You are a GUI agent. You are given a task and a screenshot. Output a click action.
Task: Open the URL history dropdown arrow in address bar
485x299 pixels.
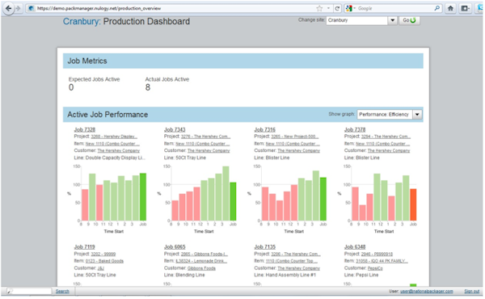328,8
